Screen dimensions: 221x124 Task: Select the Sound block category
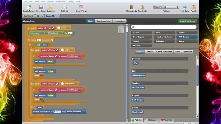click(x=141, y=41)
